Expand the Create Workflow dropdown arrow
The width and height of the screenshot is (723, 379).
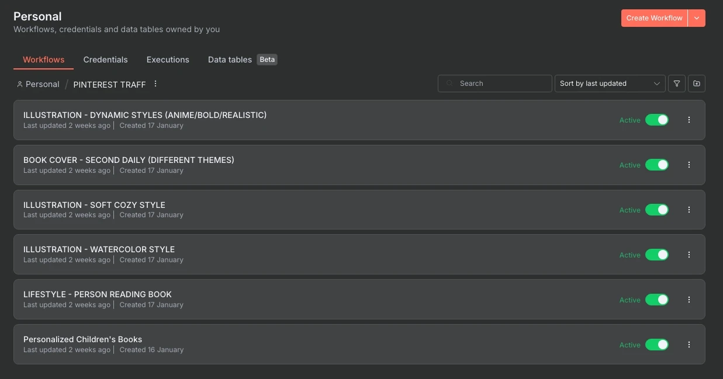pyautogui.click(x=697, y=18)
